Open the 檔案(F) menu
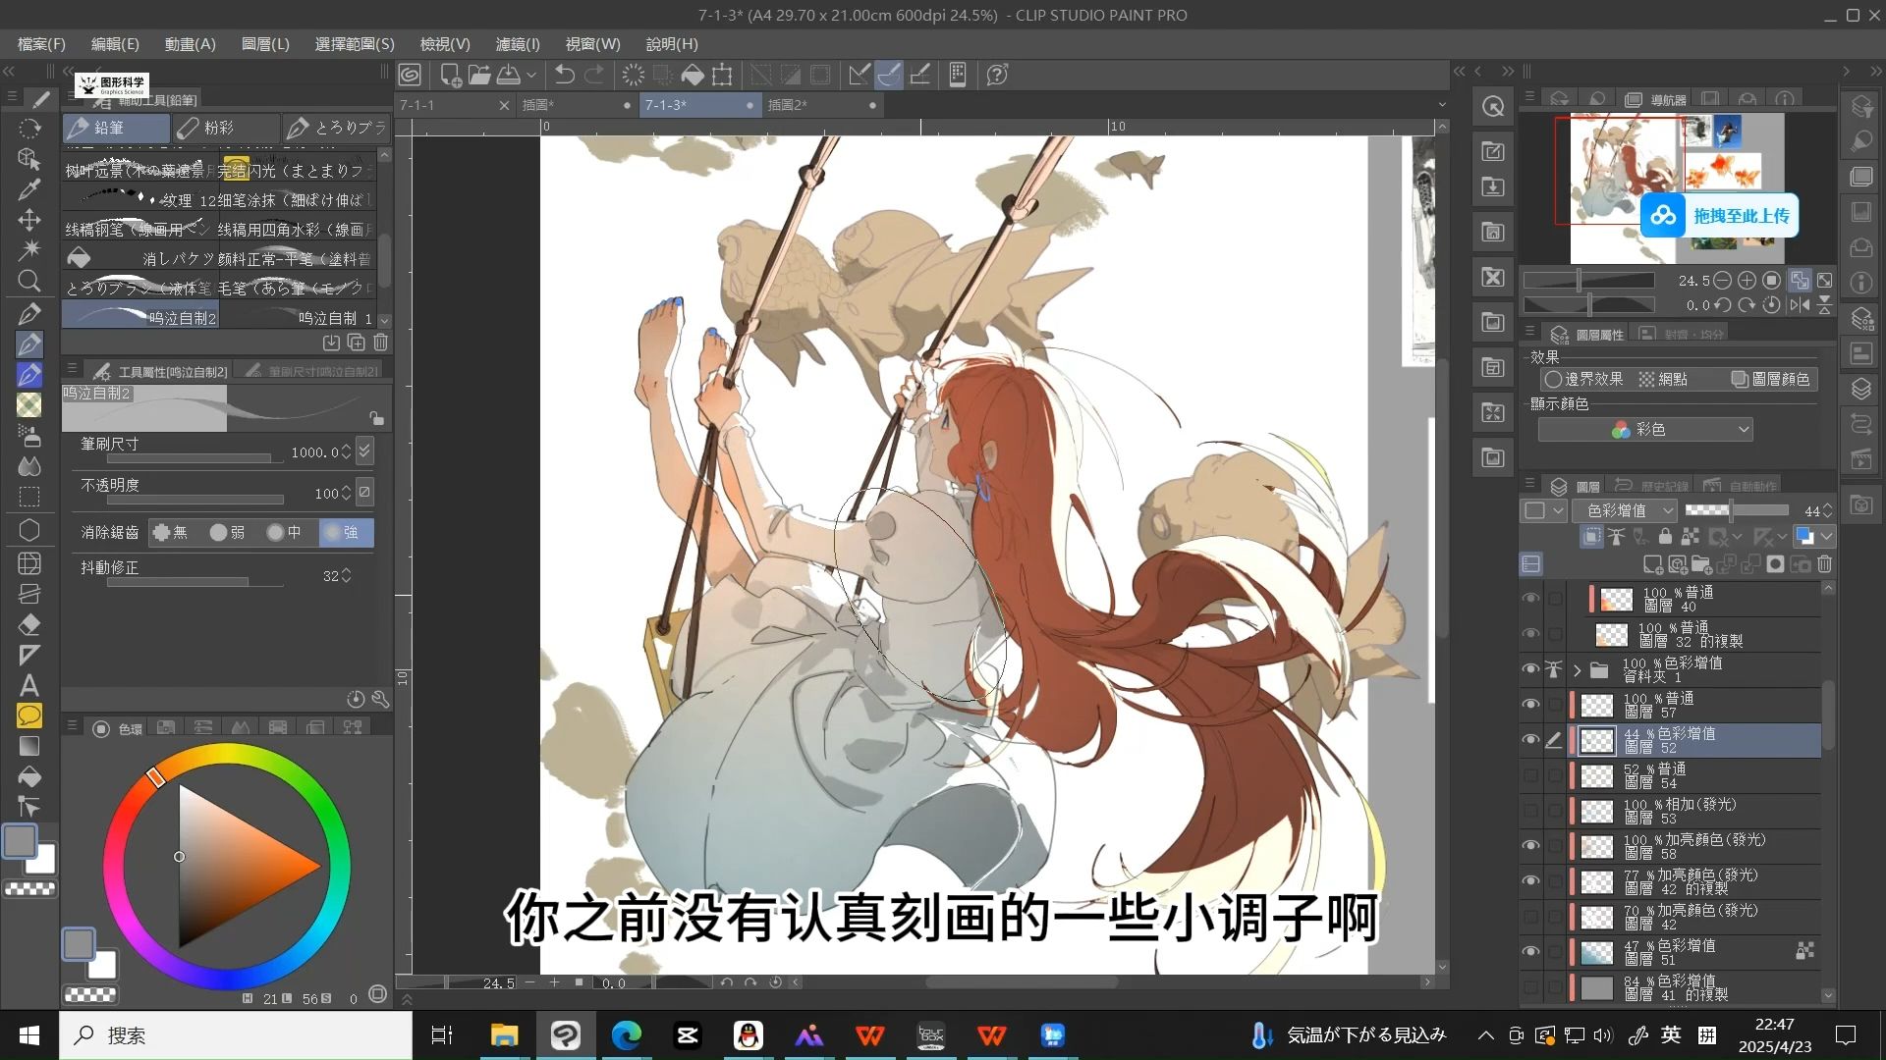 click(41, 44)
